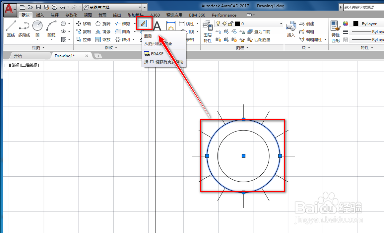Toggle layer 0 lock padlock icon

coord(231,24)
